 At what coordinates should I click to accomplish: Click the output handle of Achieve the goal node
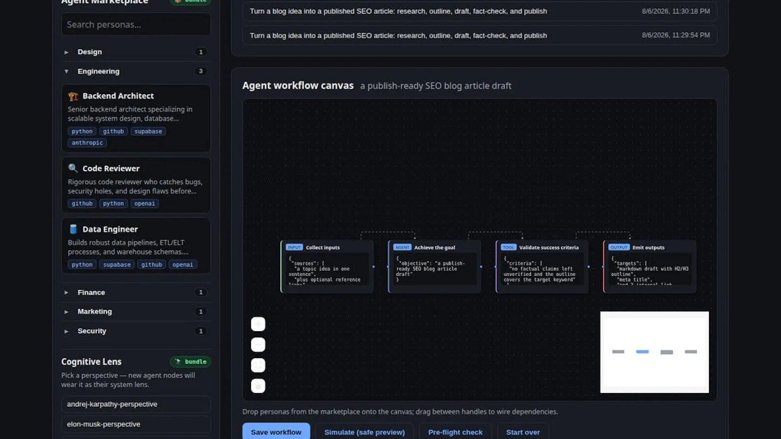tap(481, 267)
